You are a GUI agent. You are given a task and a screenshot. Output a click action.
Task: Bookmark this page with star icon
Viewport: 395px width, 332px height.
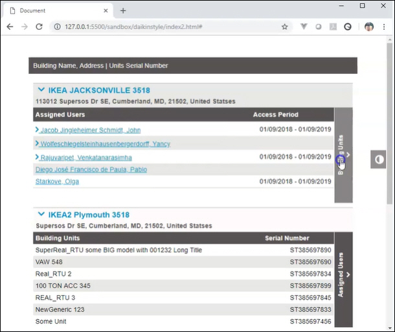(285, 27)
